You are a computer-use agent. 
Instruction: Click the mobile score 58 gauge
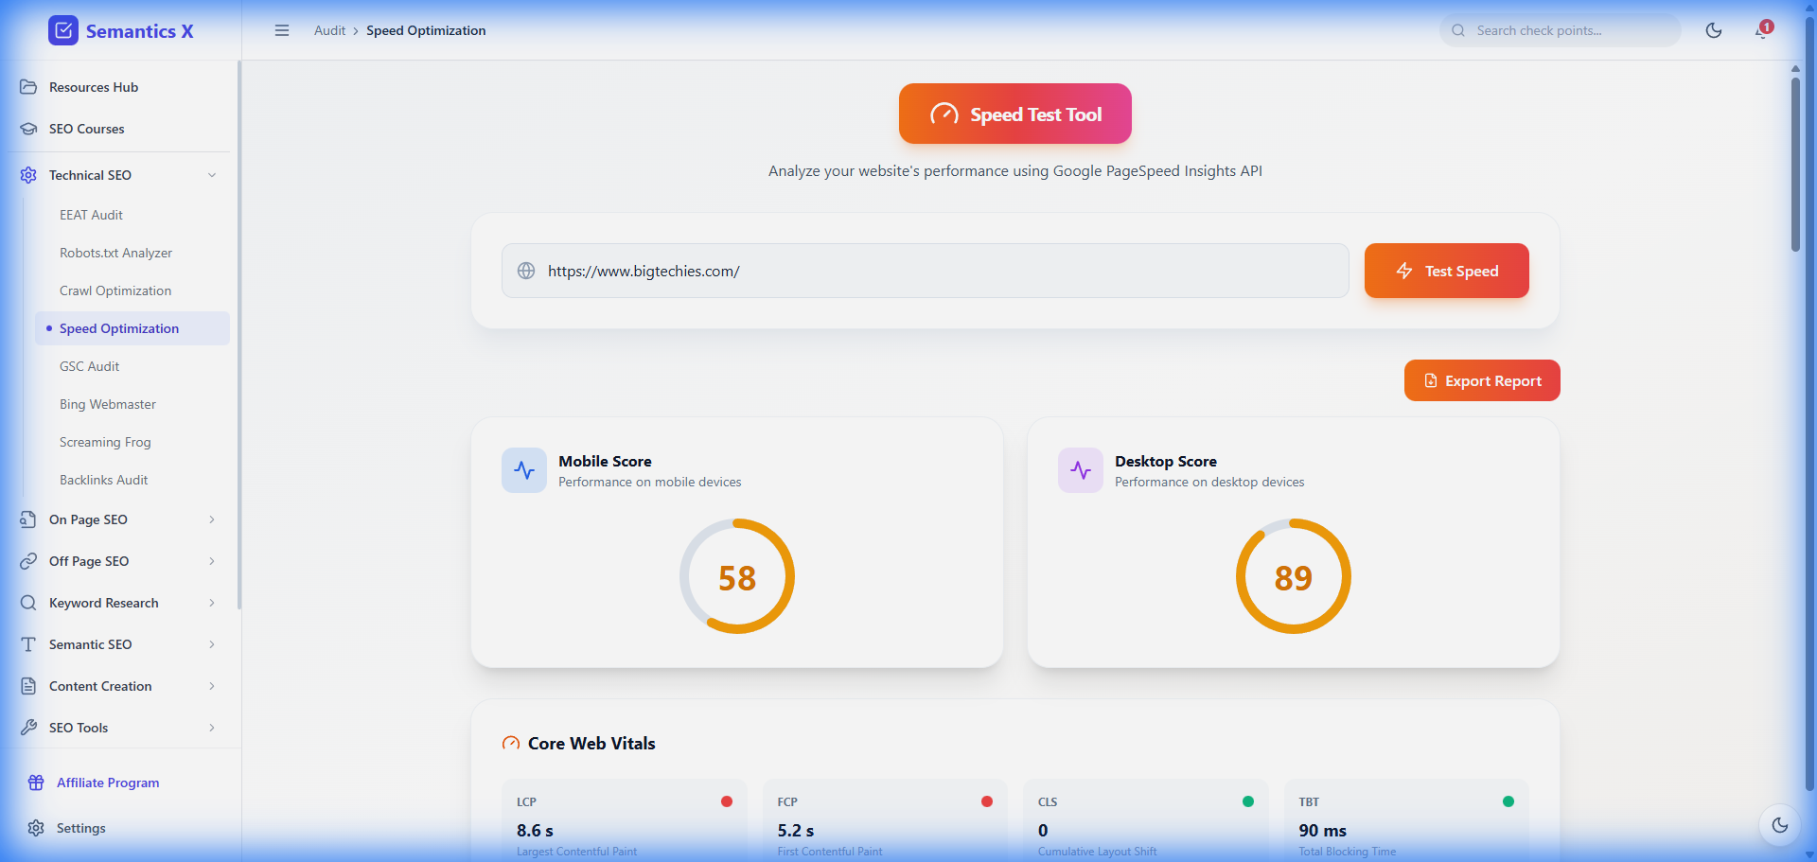click(x=737, y=576)
